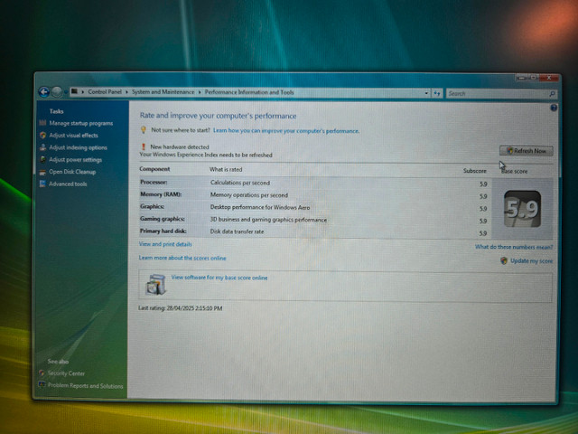The width and height of the screenshot is (578, 434).
Task: Click Learn more about the scores online
Action: click(x=182, y=258)
